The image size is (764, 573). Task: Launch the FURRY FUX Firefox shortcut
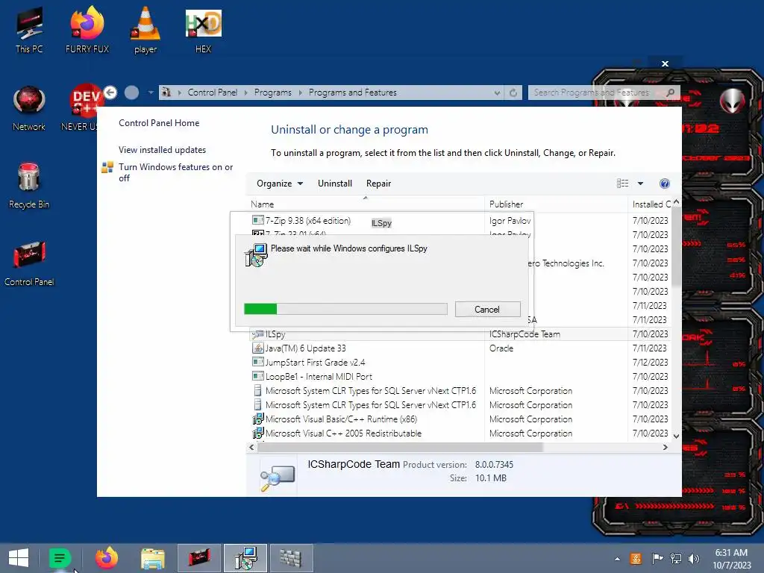pos(87,30)
